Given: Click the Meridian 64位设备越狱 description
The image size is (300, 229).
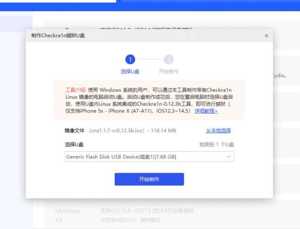Looking at the screenshot, I should 147,211.
